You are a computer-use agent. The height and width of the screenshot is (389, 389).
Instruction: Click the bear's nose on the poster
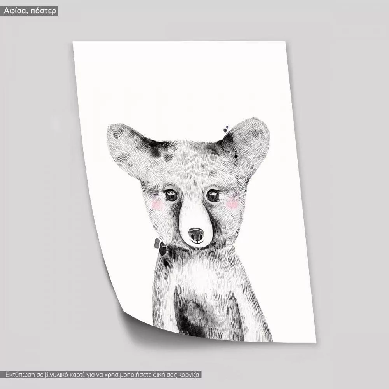click(196, 234)
